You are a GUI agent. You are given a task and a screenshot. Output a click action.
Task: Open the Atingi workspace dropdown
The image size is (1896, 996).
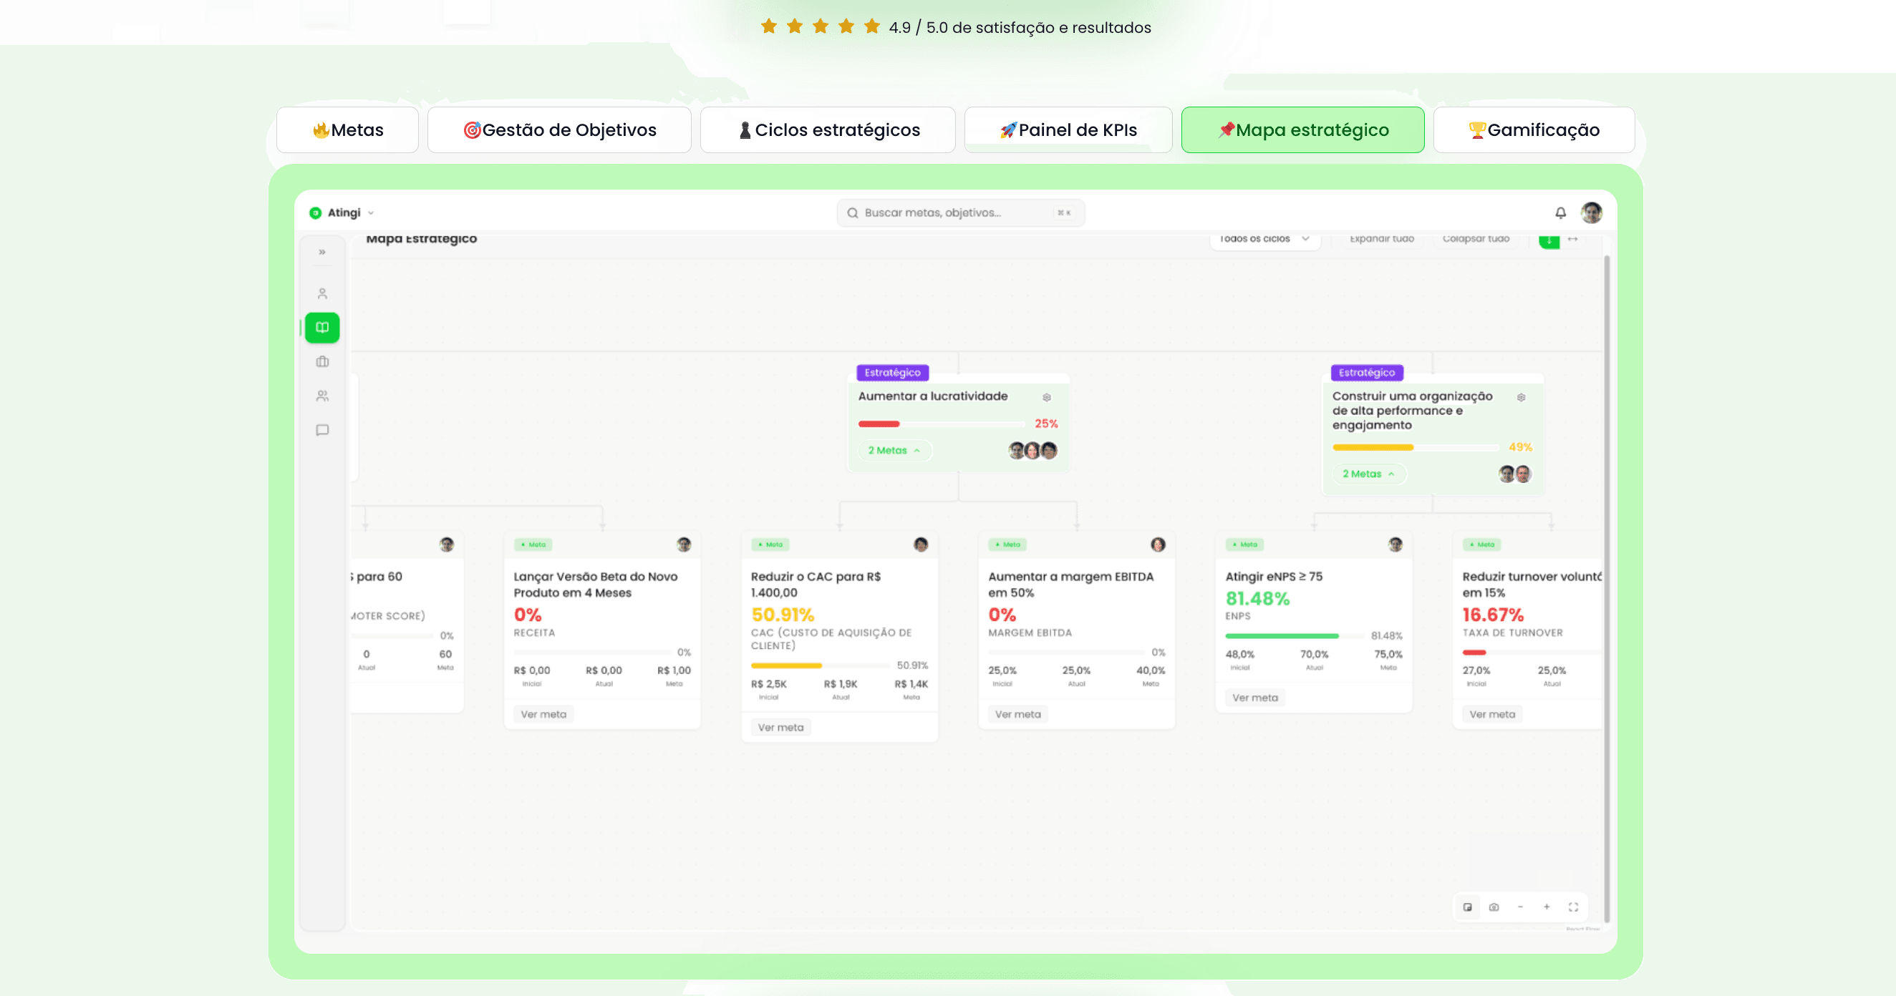point(342,213)
